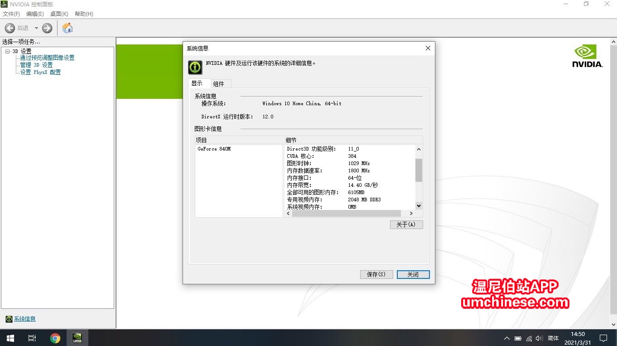617x346 pixels.
Task: Click the 简体 input method indicator
Action: [553, 338]
